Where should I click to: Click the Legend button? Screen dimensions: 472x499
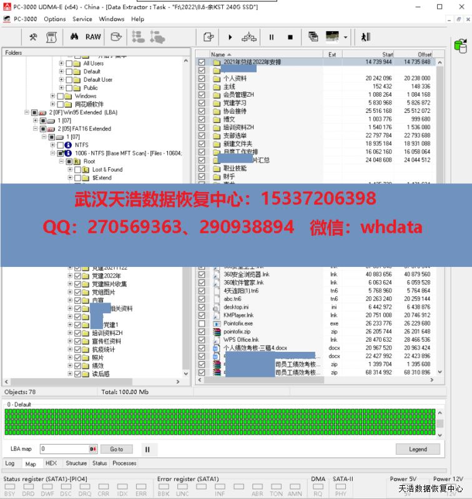(418, 449)
